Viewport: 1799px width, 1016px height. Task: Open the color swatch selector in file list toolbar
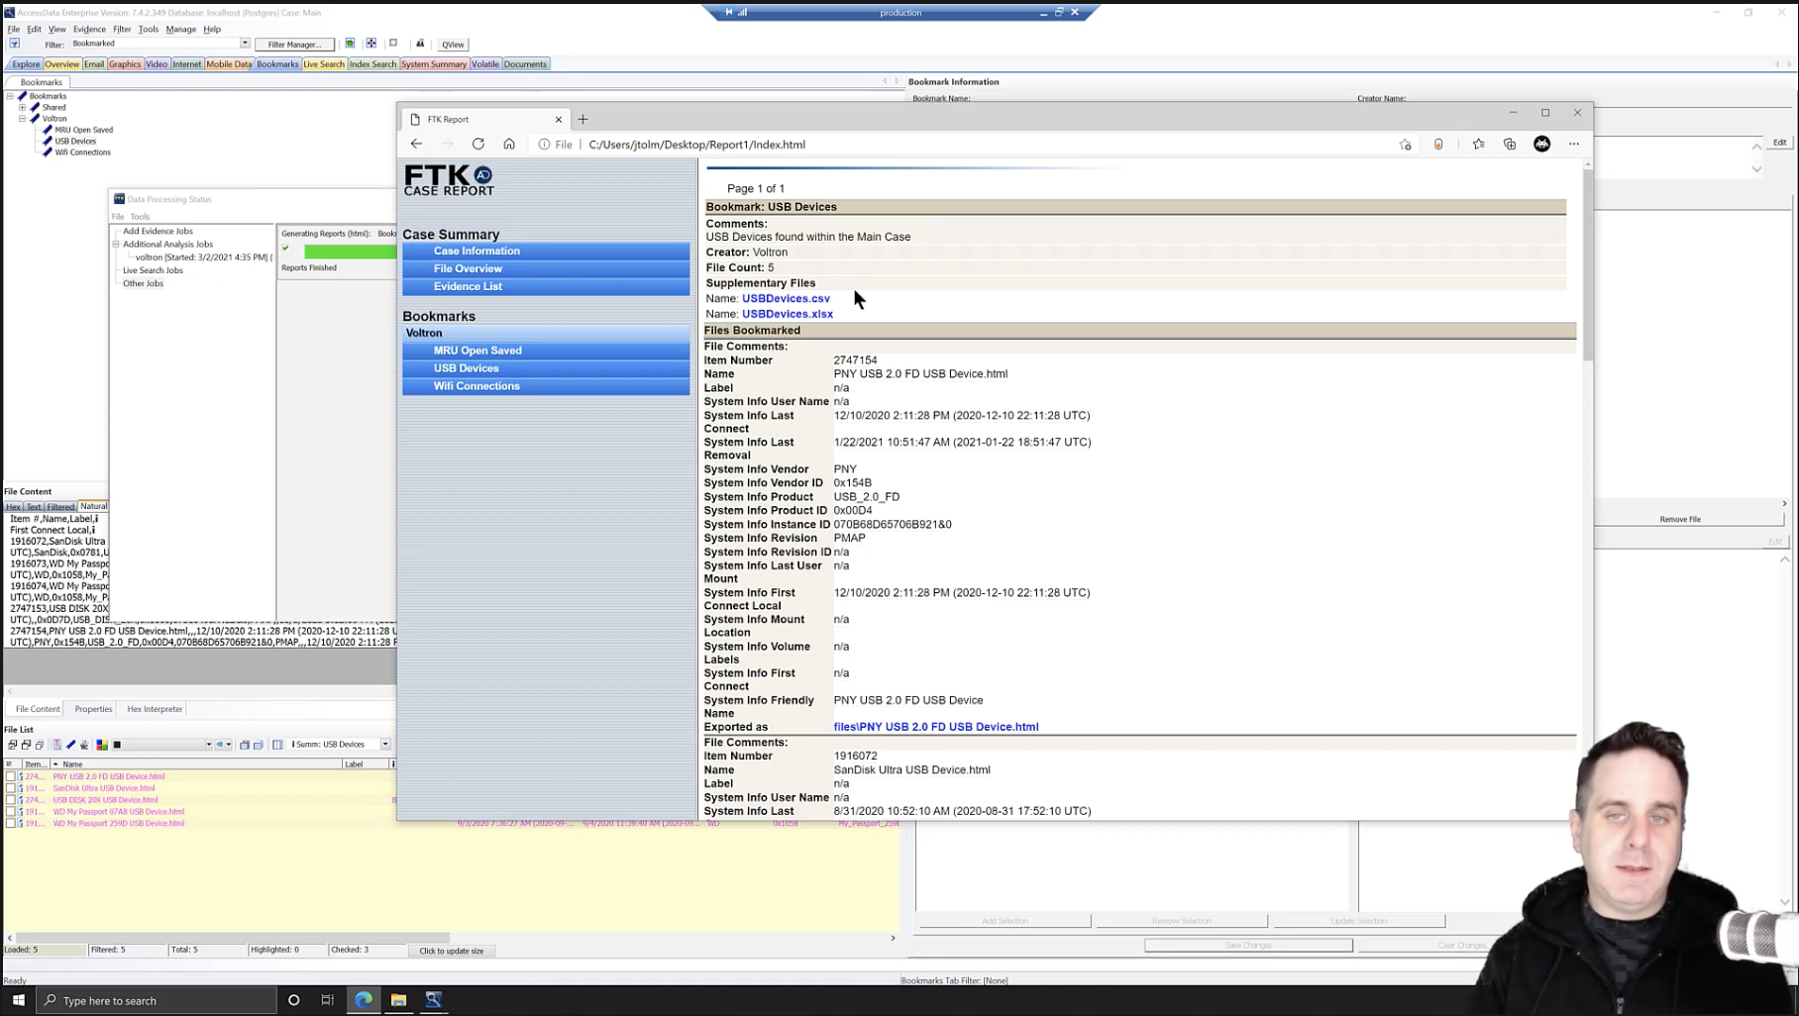tap(116, 744)
